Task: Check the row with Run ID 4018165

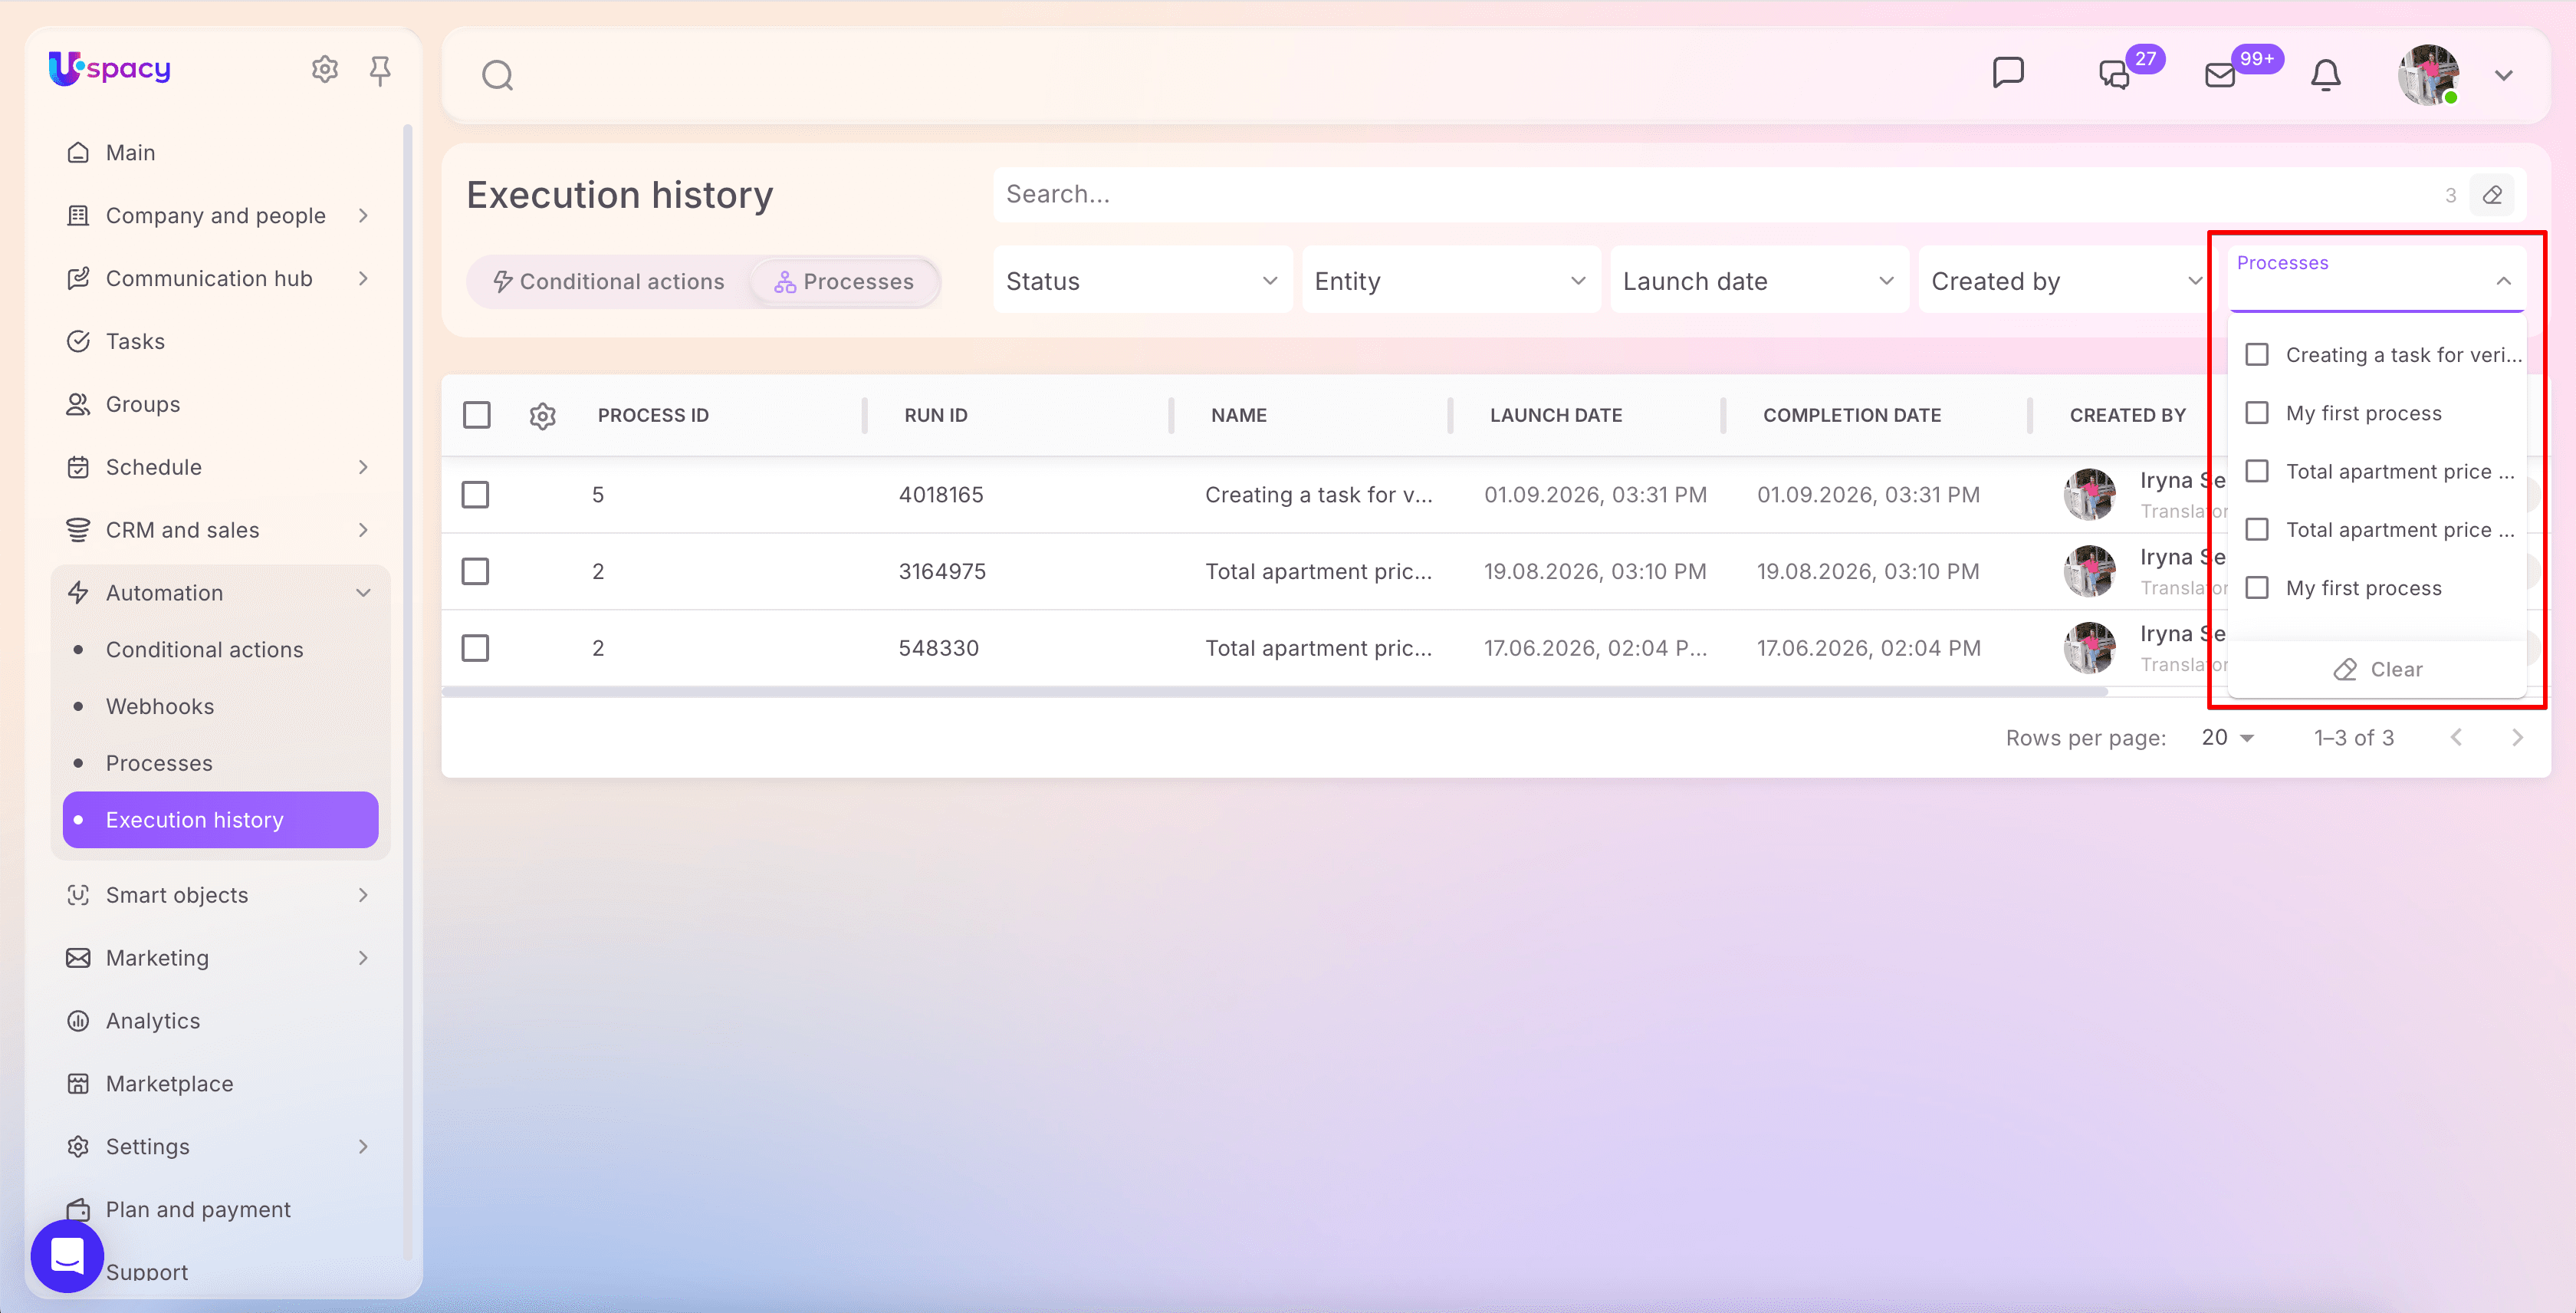Action: click(x=475, y=495)
